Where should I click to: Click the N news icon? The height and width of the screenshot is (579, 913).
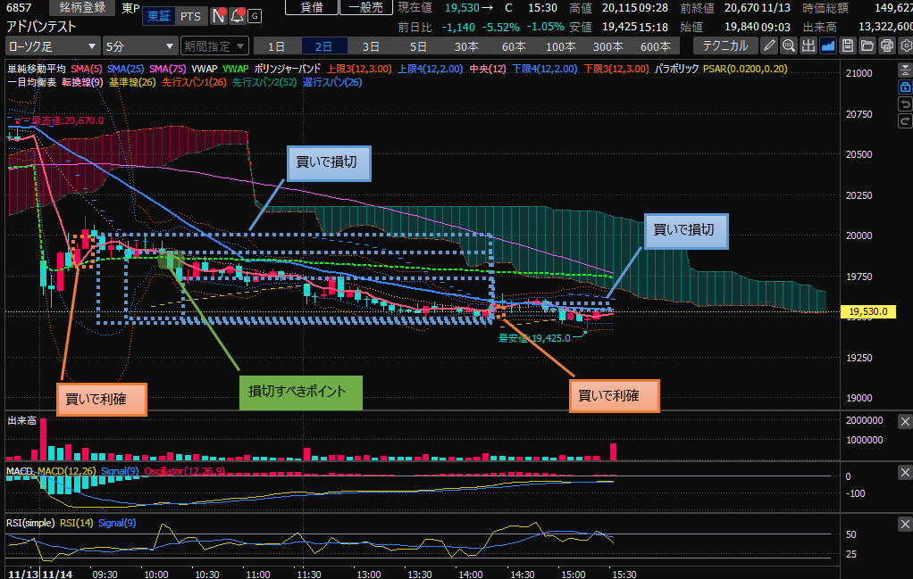[218, 16]
